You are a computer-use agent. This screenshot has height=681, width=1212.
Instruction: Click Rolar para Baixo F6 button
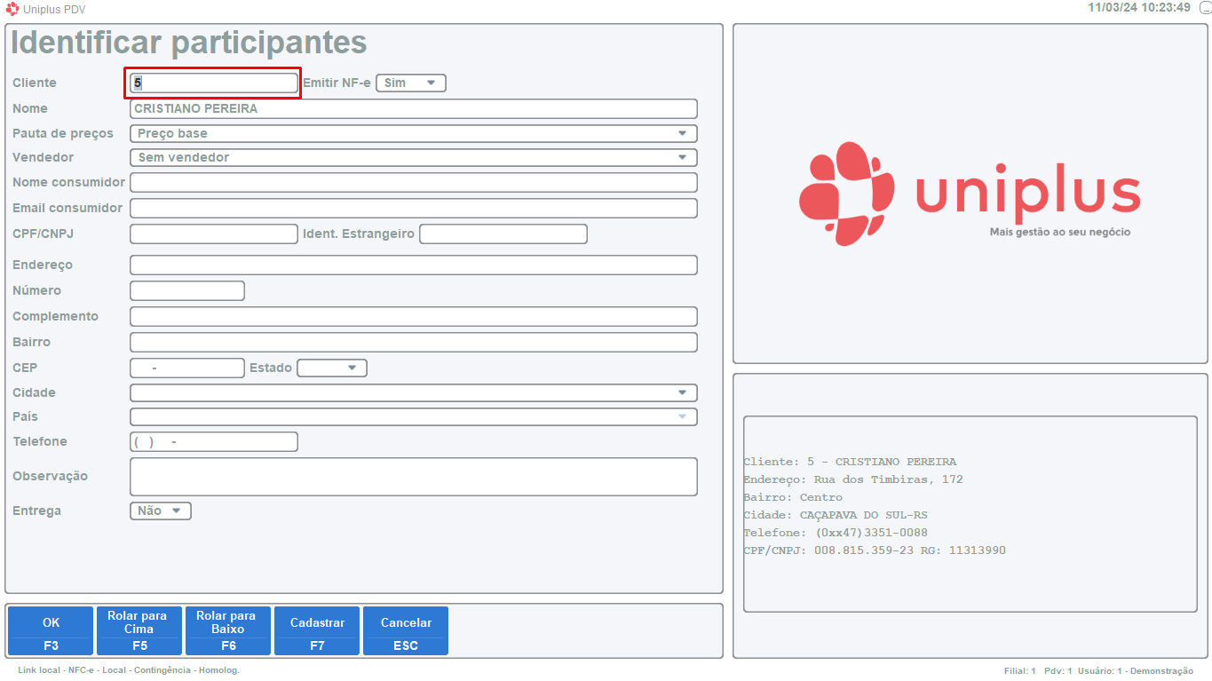(228, 630)
